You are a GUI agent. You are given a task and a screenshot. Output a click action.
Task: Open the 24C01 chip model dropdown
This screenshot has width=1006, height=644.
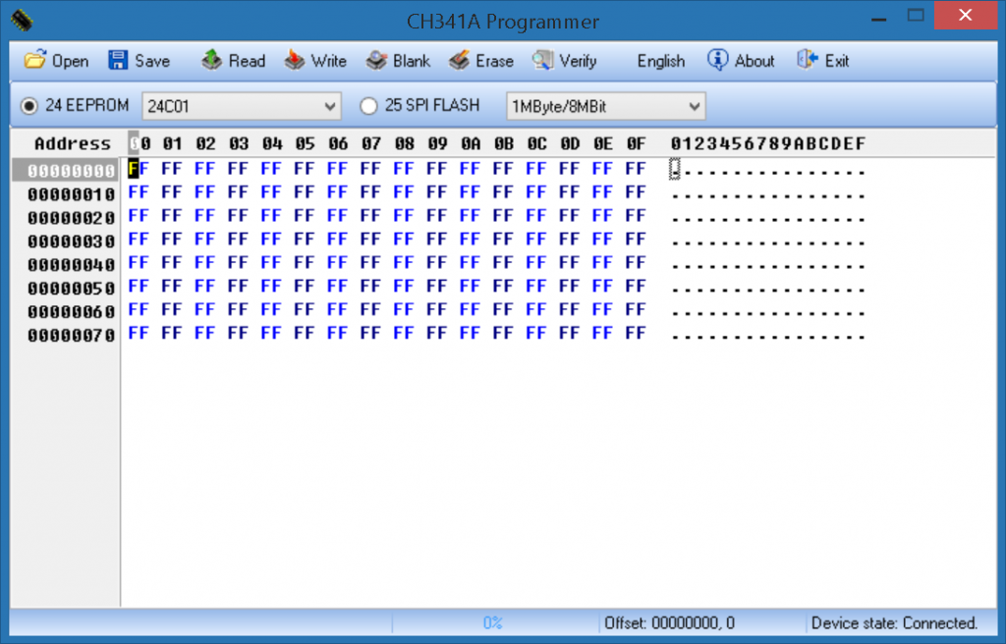pyautogui.click(x=242, y=106)
